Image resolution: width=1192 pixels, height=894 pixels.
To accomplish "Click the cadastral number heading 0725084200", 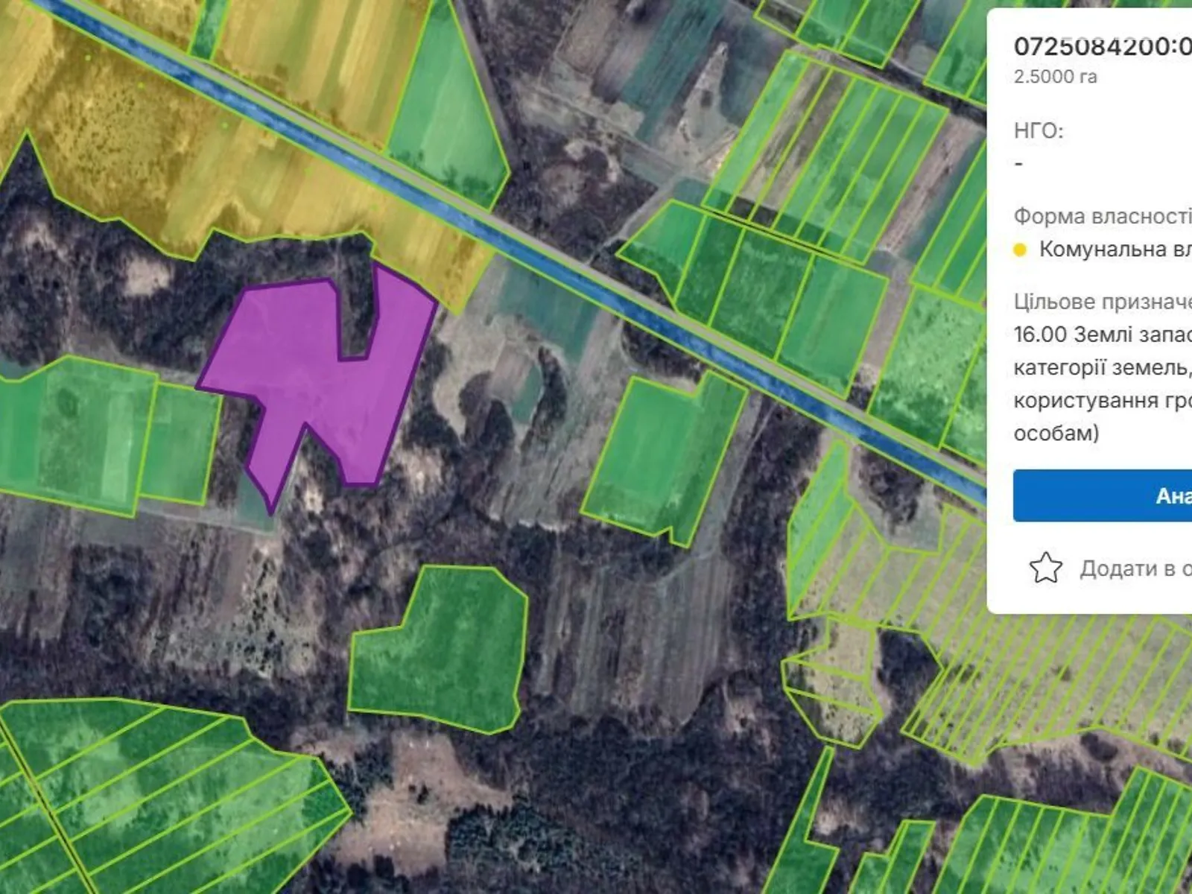I will (1103, 46).
